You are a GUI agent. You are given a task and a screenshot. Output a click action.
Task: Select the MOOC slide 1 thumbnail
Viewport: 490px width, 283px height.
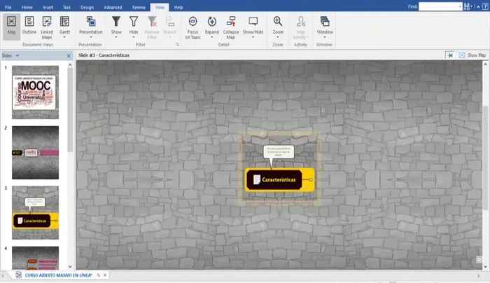click(x=35, y=91)
